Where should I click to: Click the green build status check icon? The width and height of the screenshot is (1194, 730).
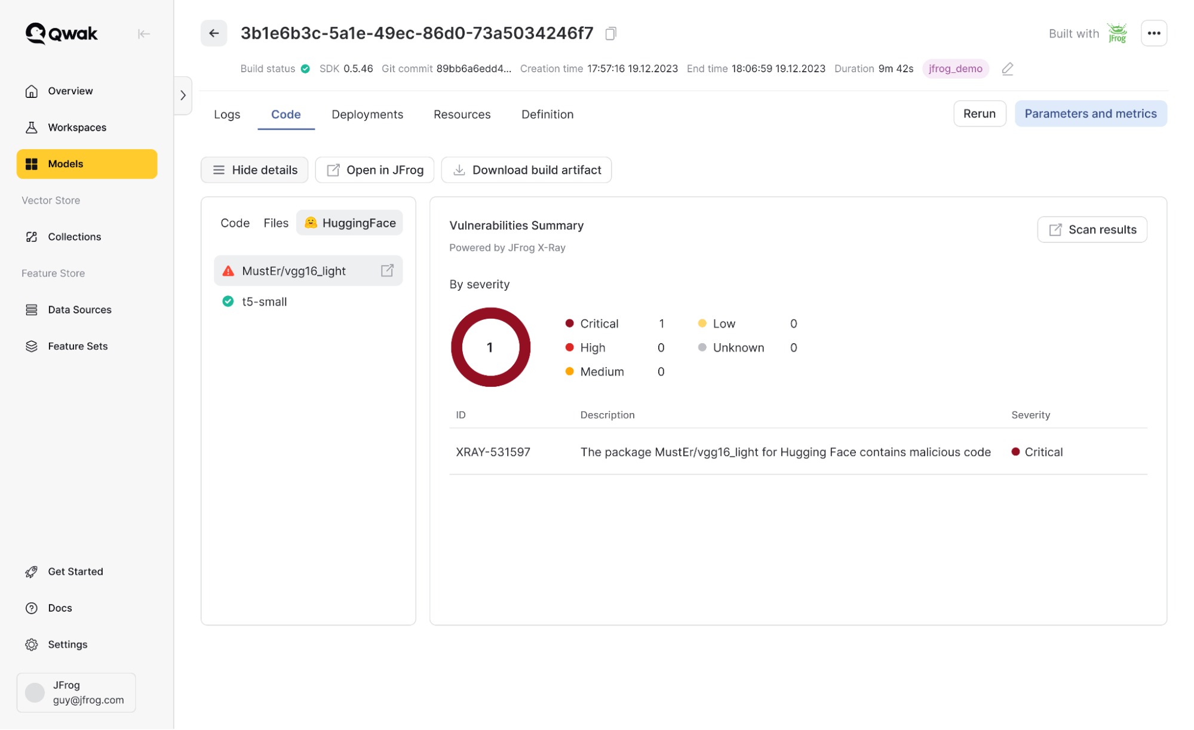[x=305, y=69]
